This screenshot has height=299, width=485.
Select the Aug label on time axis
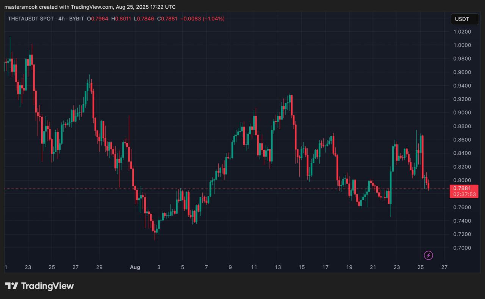click(x=135, y=267)
